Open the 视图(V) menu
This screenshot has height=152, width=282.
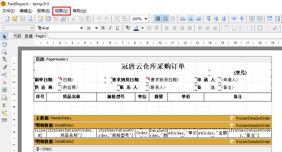(x=61, y=11)
